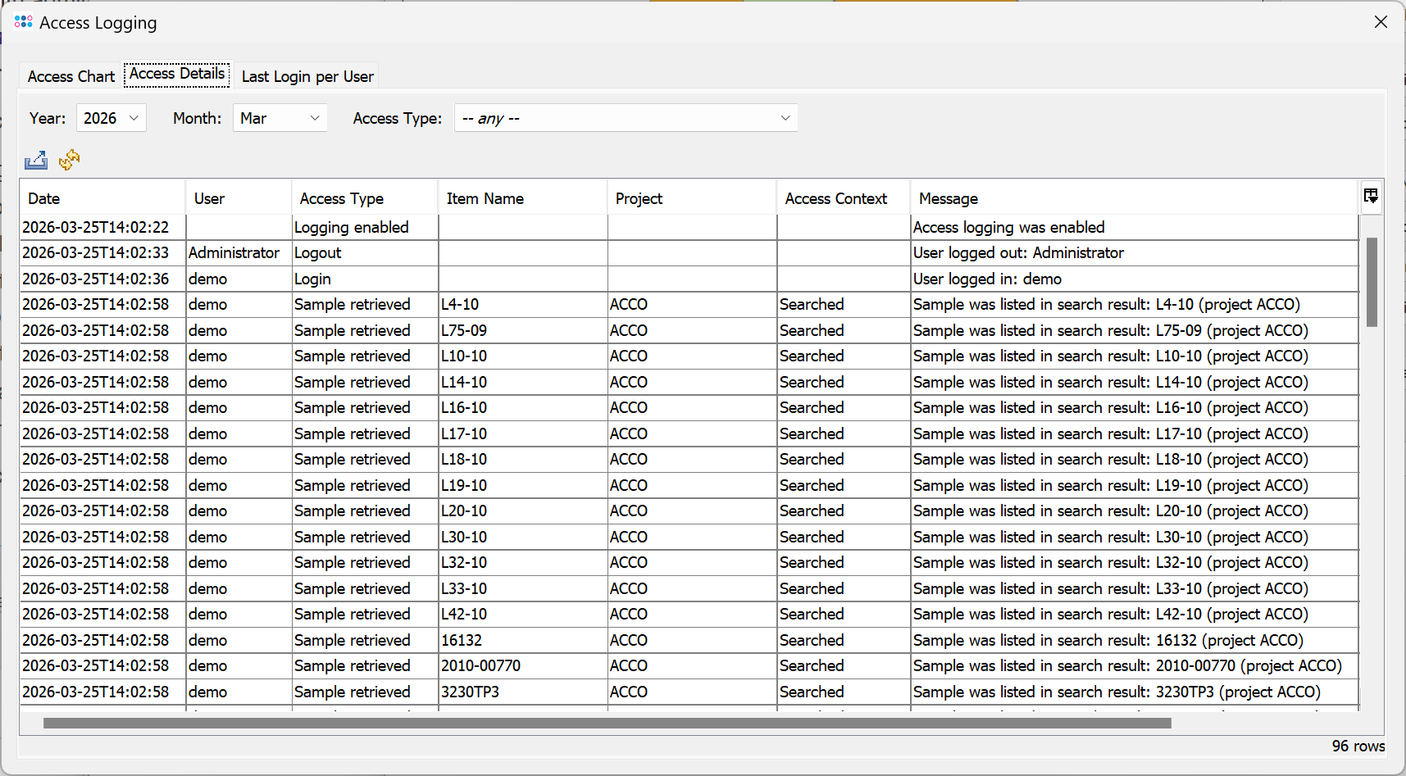Select the Access Details tab

pos(177,74)
